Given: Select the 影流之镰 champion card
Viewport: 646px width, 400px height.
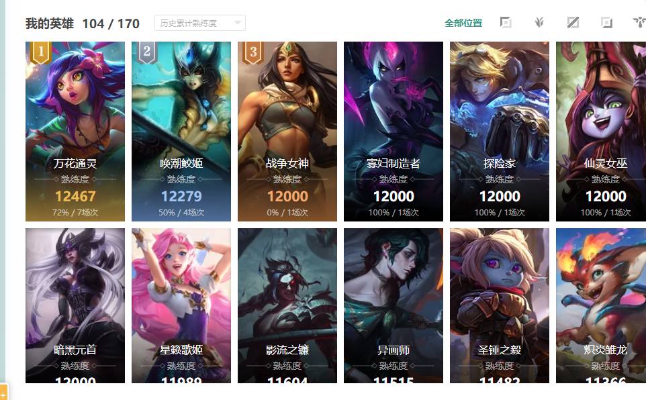Looking at the screenshot, I should click(287, 305).
